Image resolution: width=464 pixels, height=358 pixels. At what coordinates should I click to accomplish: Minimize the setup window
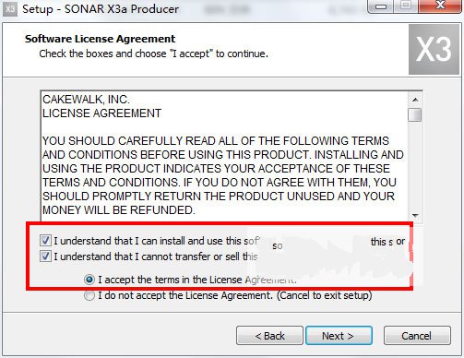tap(380, 6)
